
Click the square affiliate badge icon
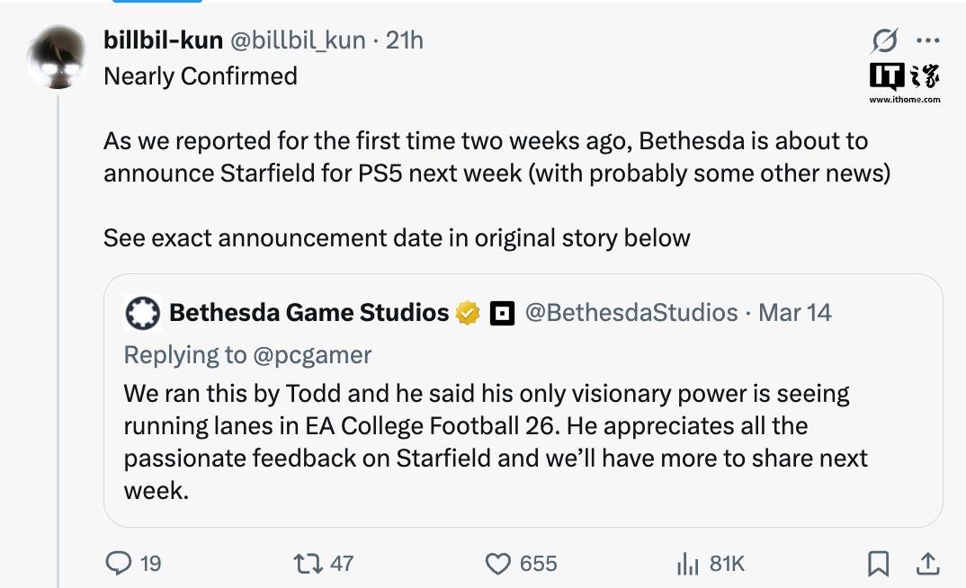[501, 313]
